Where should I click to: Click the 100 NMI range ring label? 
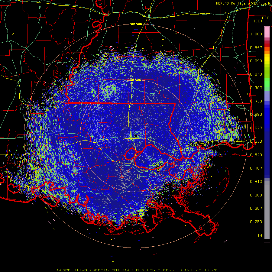136,24
